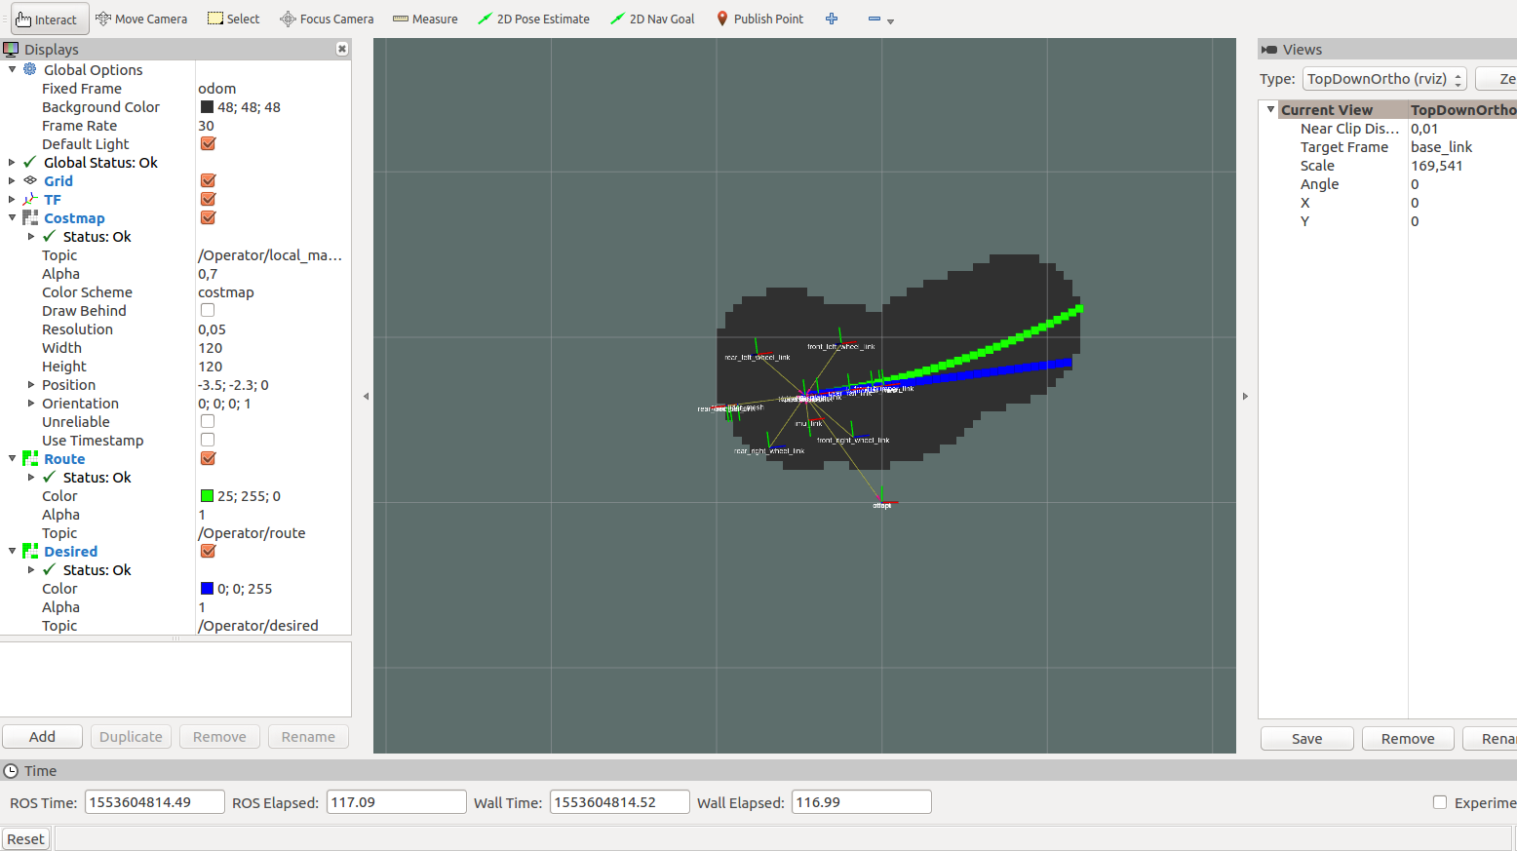Collapse right panel via splitter arrow
Viewport: 1517px width, 851px height.
click(1245, 396)
